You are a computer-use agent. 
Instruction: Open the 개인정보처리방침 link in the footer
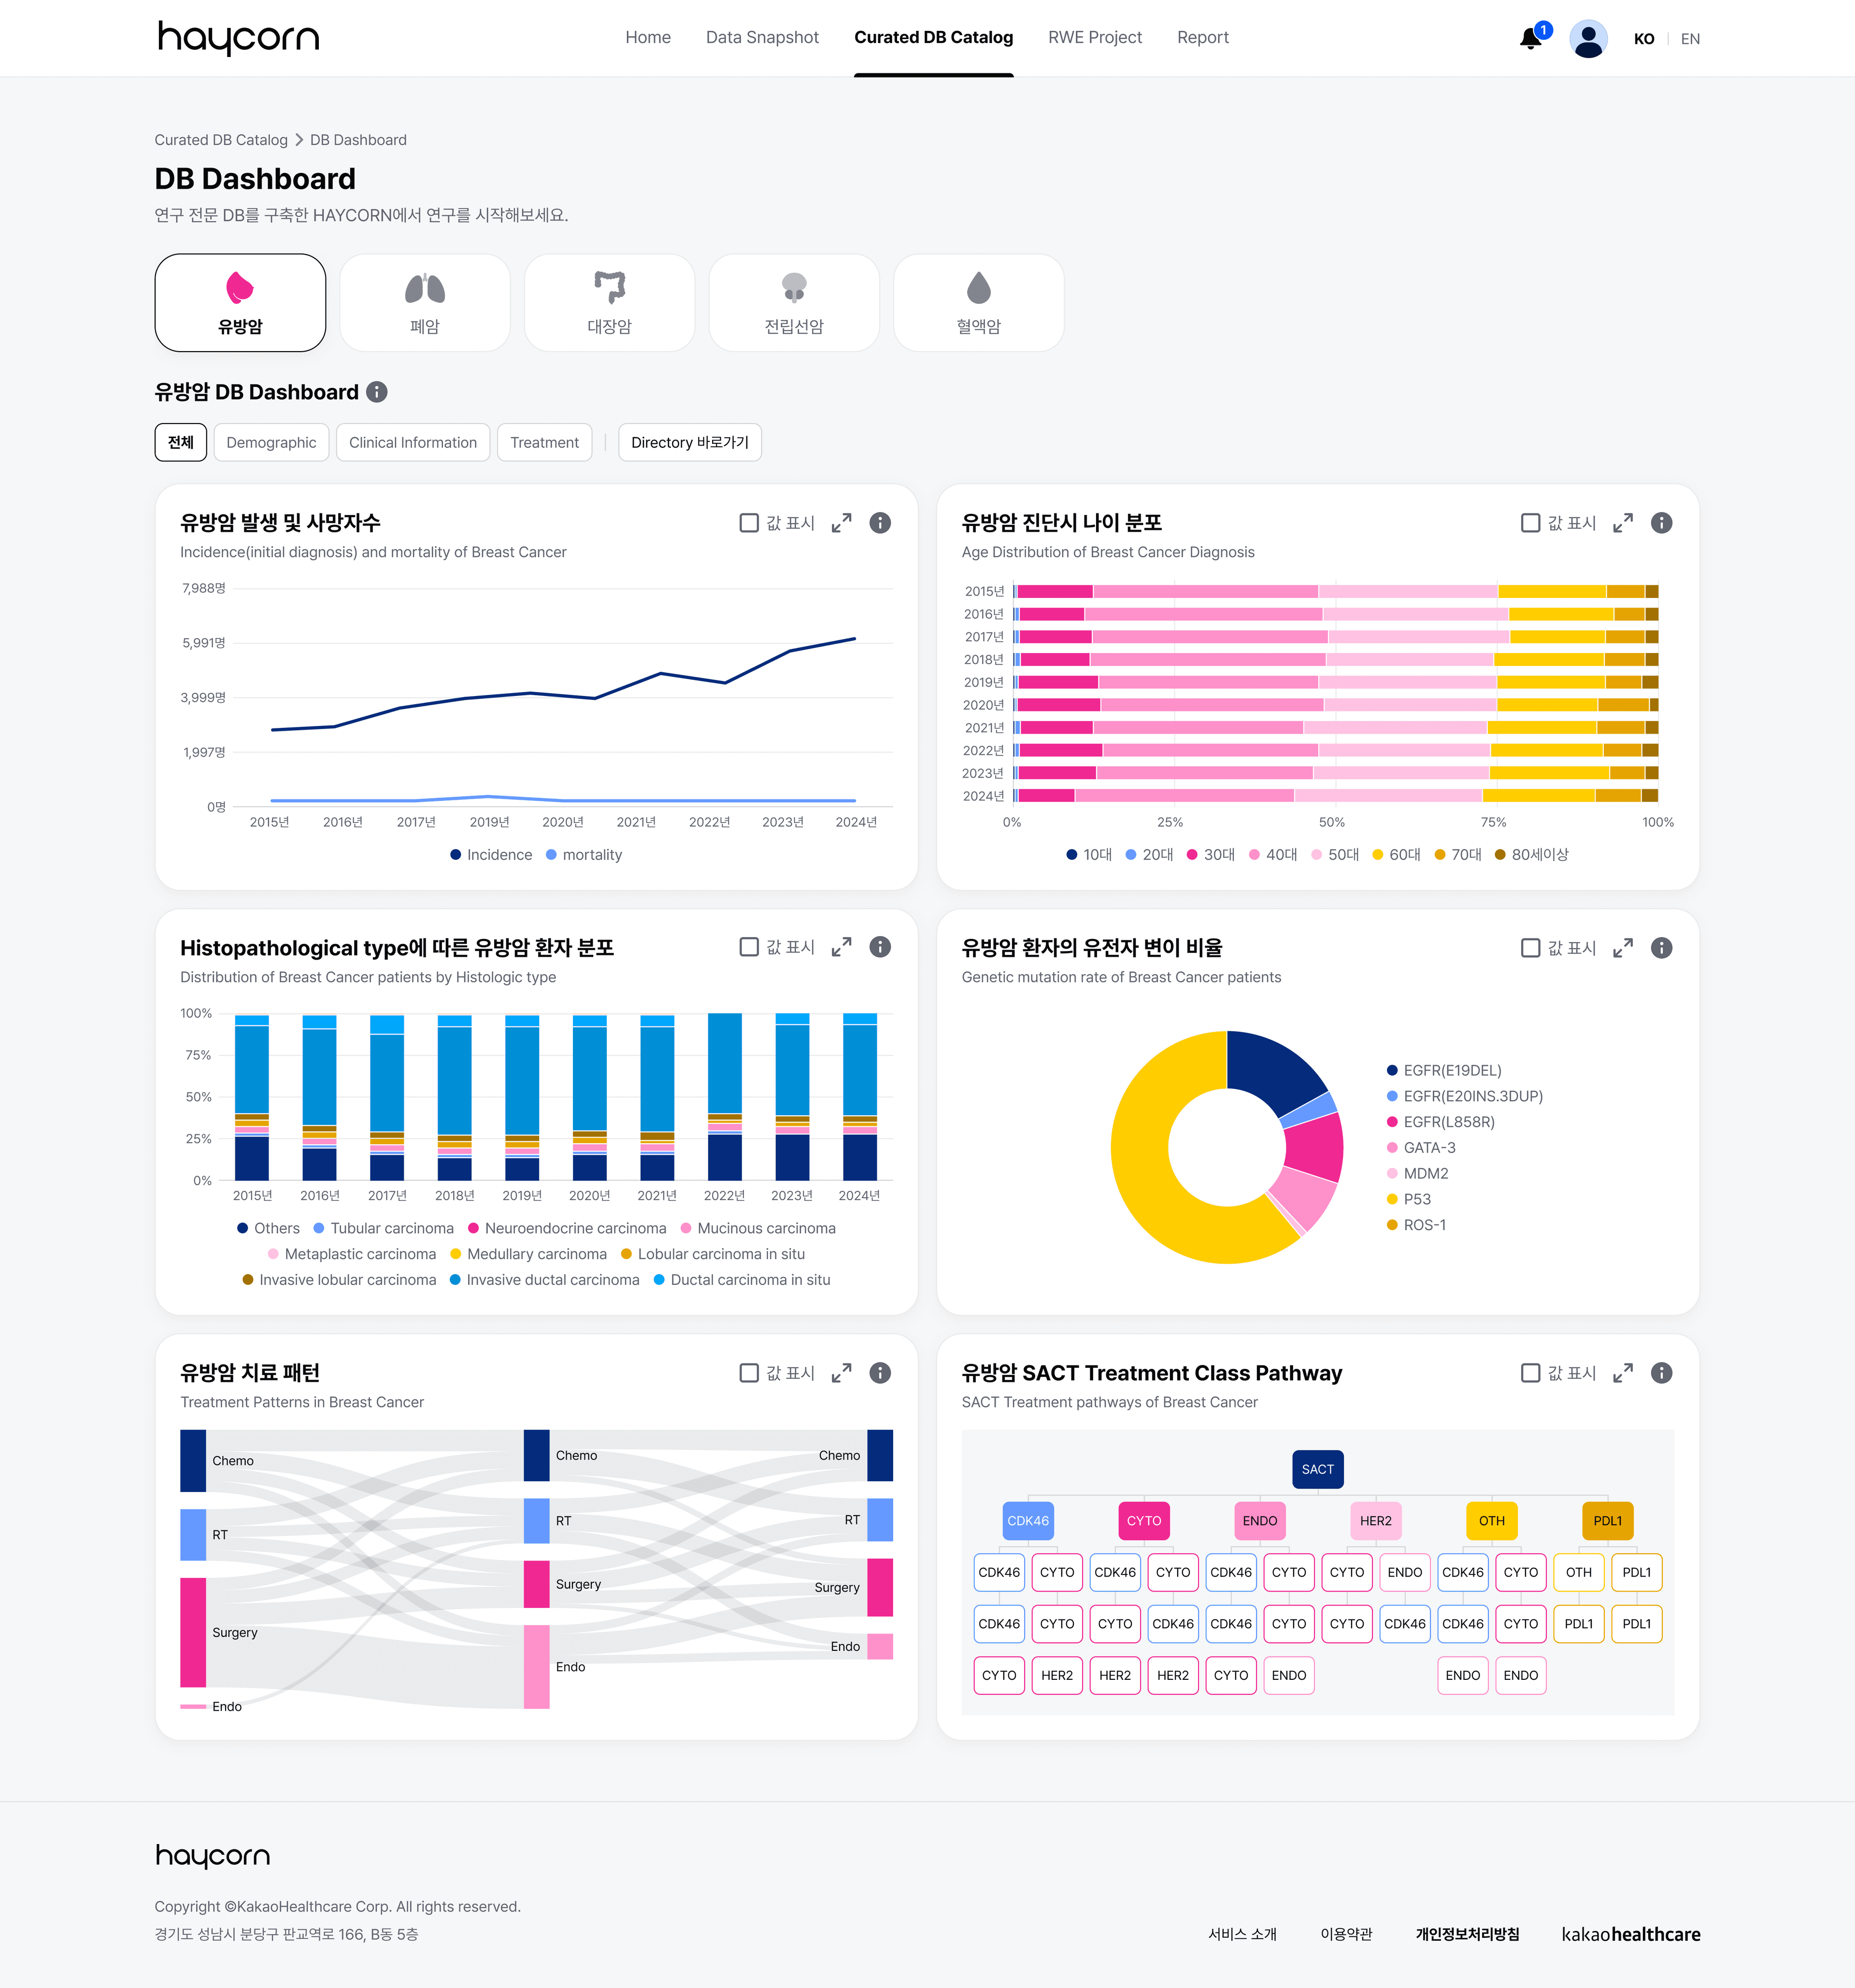(x=1468, y=1934)
